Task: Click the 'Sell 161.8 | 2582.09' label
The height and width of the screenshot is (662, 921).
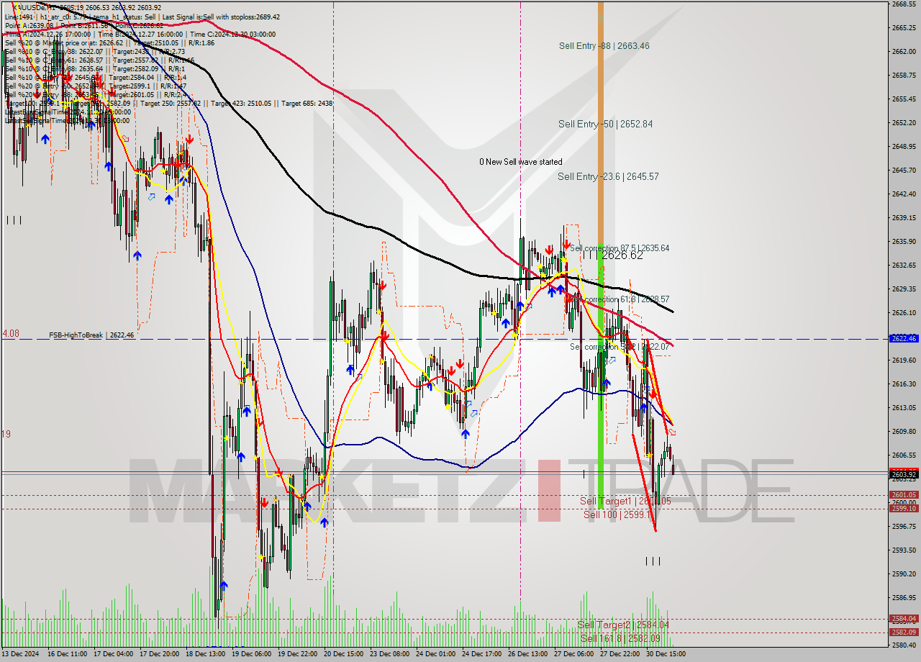Action: pos(620,638)
